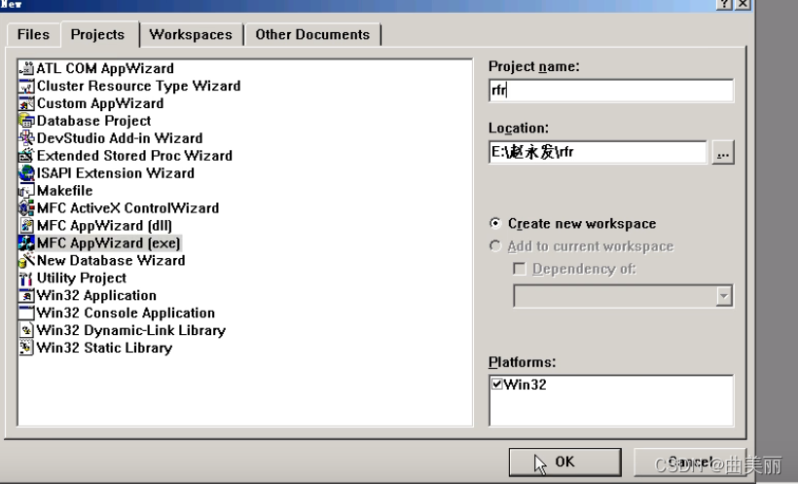Confirm the dialog with OK
798x484 pixels.
pos(564,462)
